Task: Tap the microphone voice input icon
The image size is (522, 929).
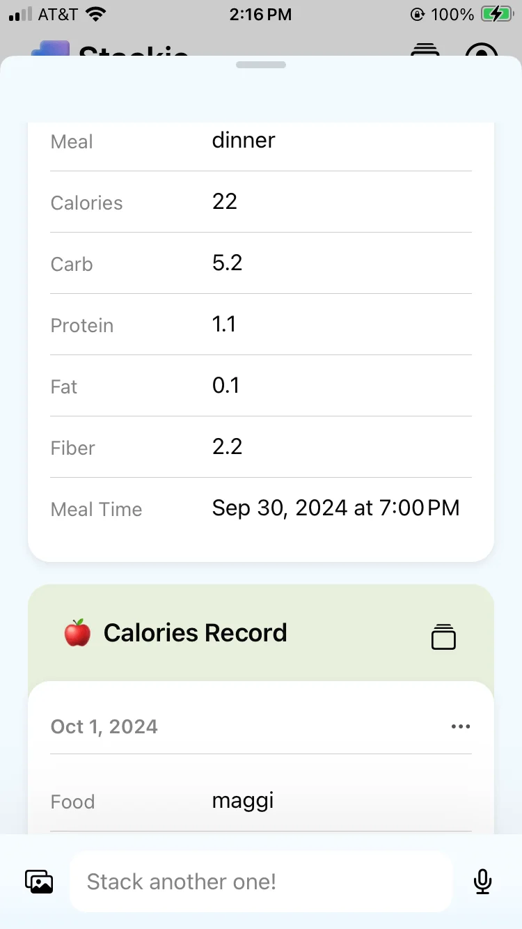Action: coord(482,882)
